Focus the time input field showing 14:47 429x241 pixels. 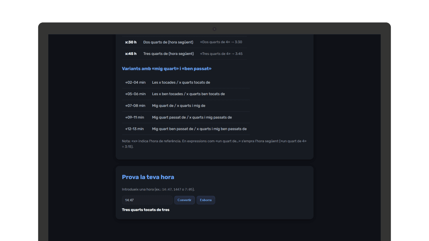147,200
